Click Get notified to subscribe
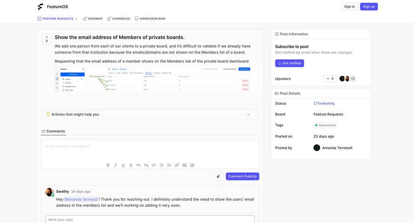The width and height of the screenshot is (414, 223). click(290, 63)
